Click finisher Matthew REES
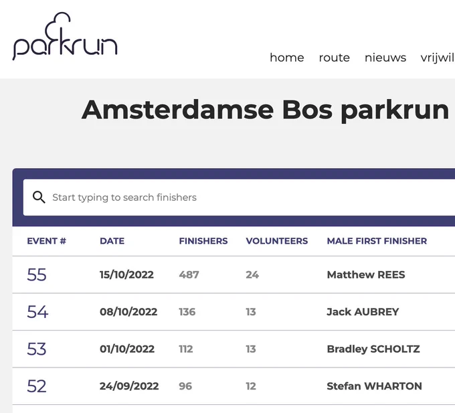 pos(366,274)
